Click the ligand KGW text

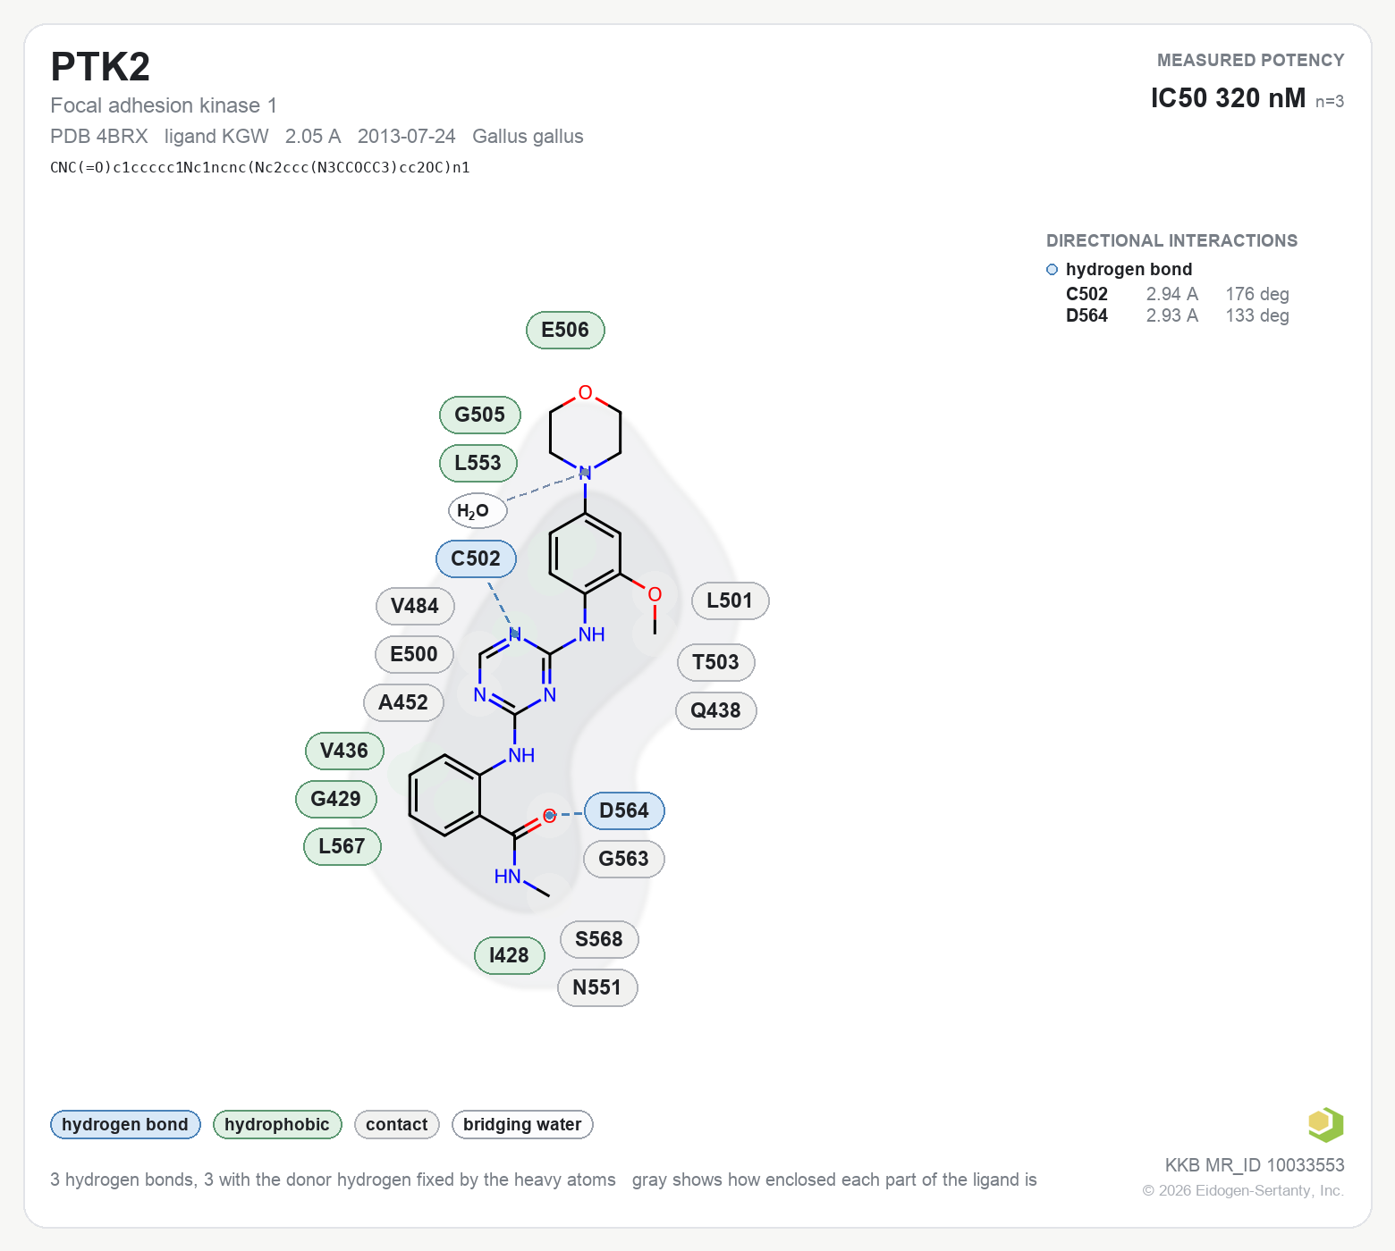(216, 136)
